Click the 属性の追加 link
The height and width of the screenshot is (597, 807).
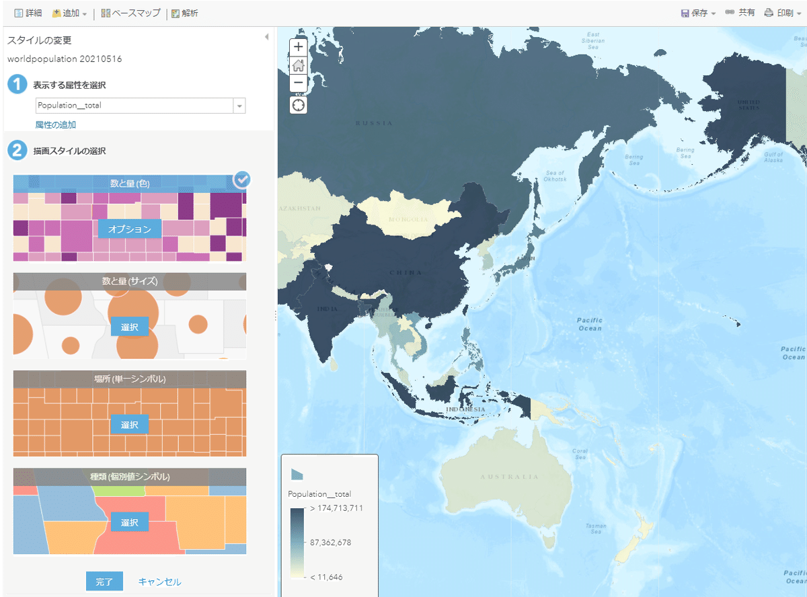coord(56,124)
